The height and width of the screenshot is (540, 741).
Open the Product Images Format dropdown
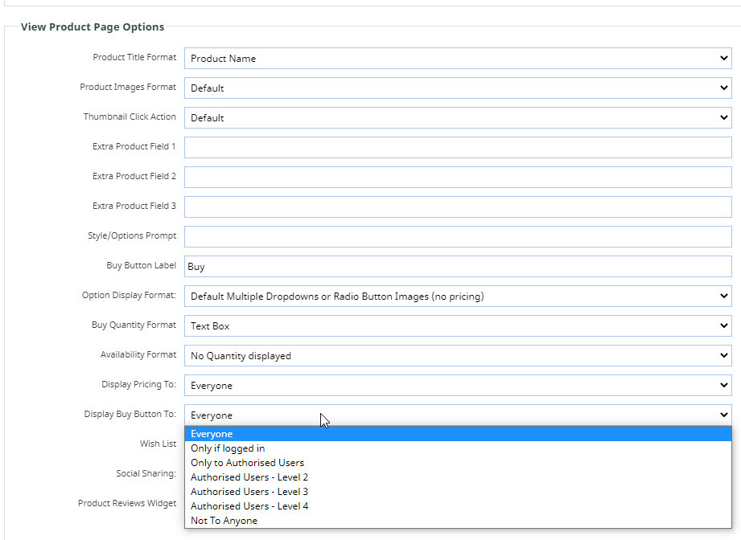(458, 88)
